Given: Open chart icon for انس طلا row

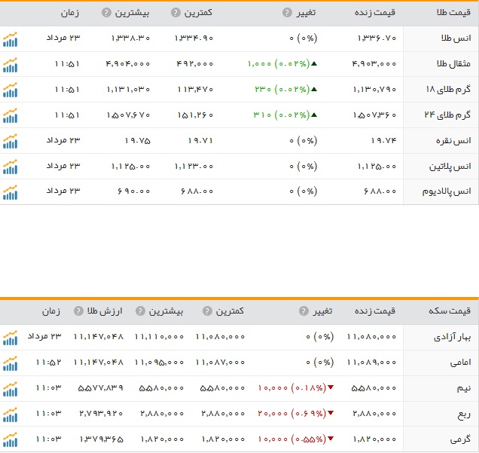Looking at the screenshot, I should [x=10, y=39].
